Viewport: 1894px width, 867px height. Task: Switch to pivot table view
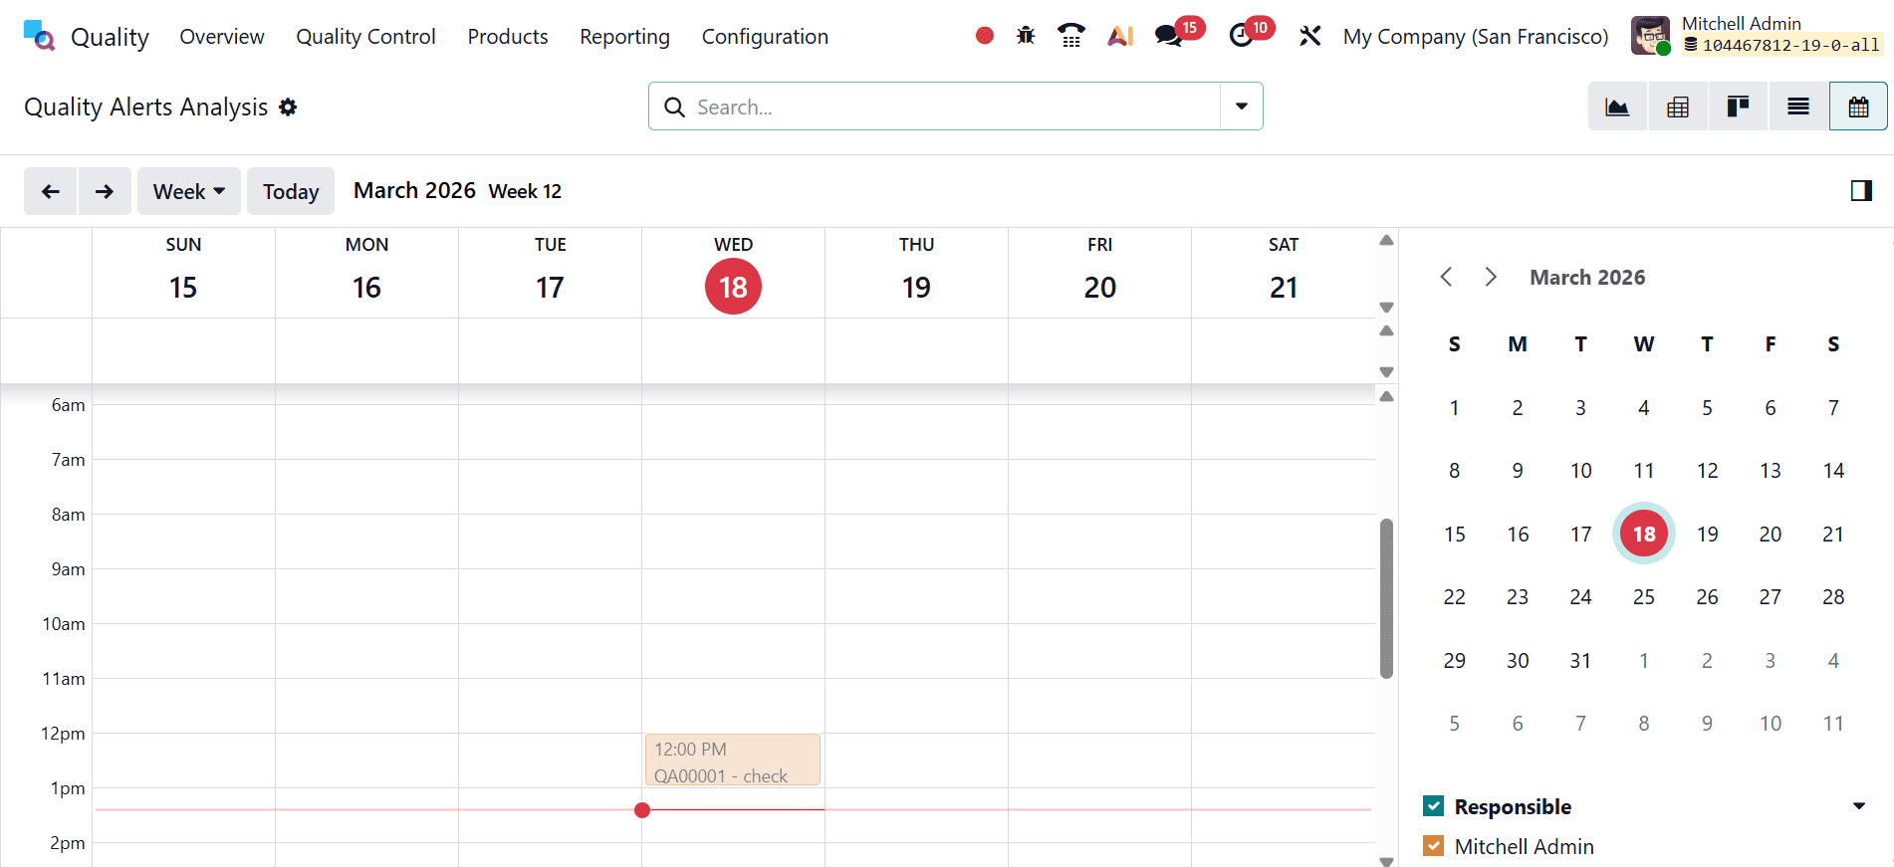(x=1678, y=107)
